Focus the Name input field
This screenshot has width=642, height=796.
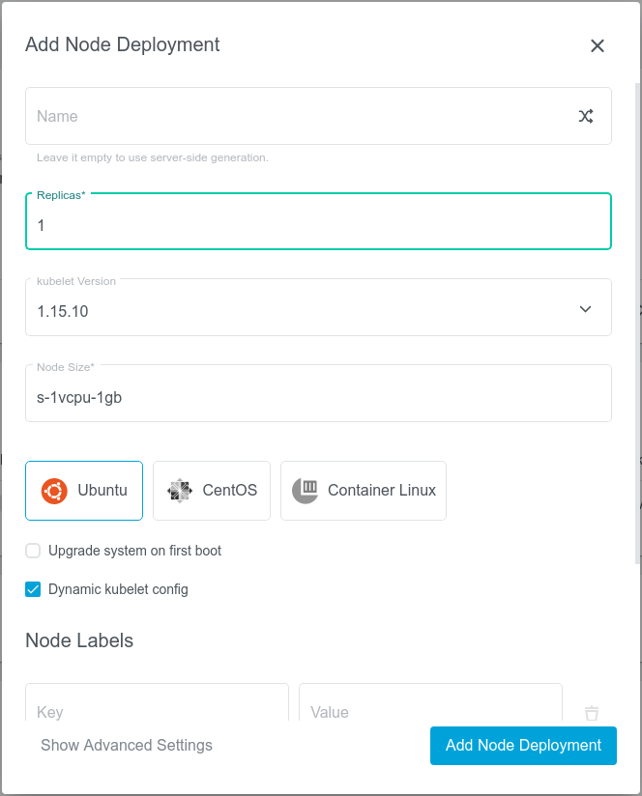290,116
